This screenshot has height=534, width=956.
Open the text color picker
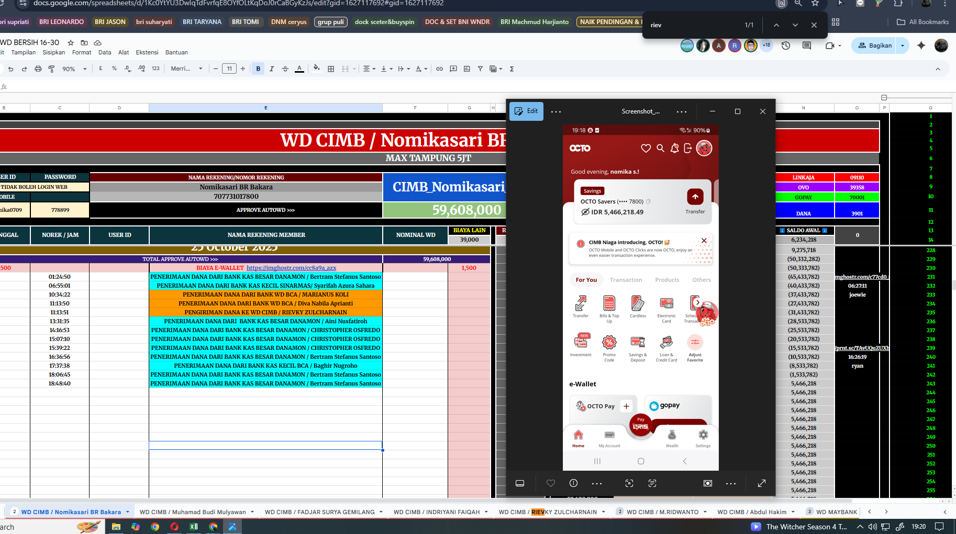(x=299, y=69)
